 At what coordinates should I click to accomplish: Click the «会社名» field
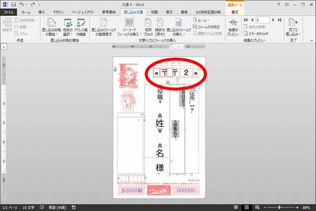point(182,97)
